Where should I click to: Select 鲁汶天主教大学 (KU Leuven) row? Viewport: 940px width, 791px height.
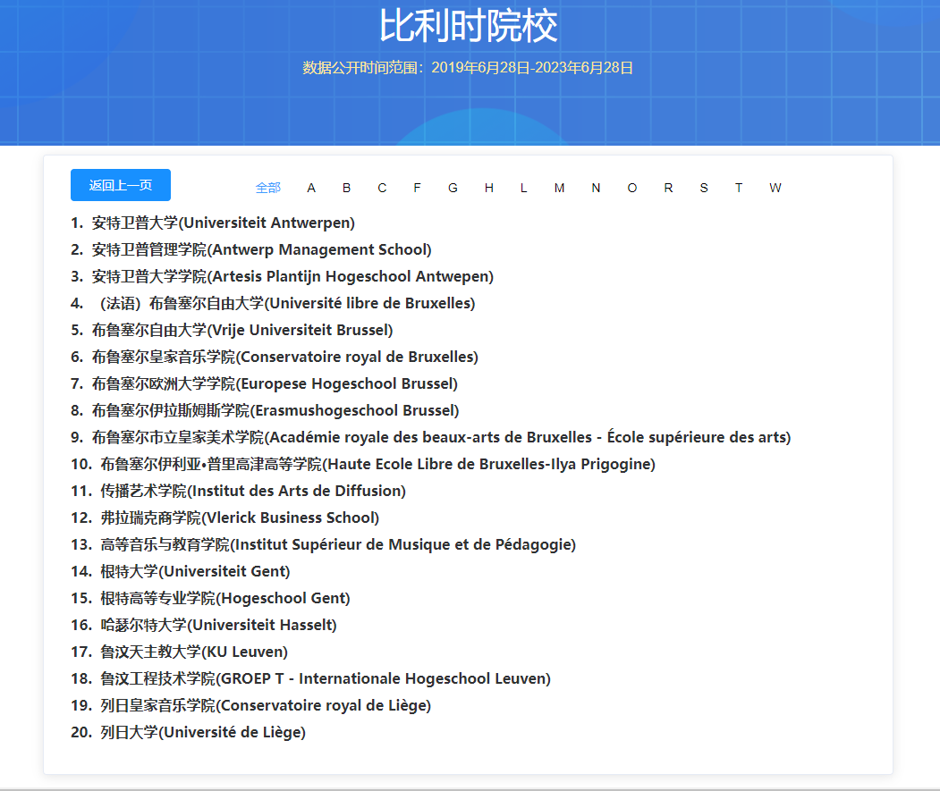coord(179,652)
